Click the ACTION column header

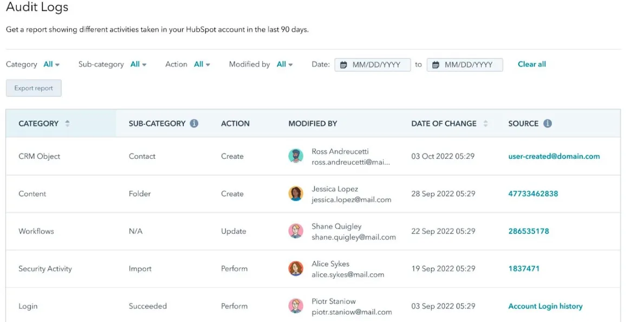click(x=235, y=124)
